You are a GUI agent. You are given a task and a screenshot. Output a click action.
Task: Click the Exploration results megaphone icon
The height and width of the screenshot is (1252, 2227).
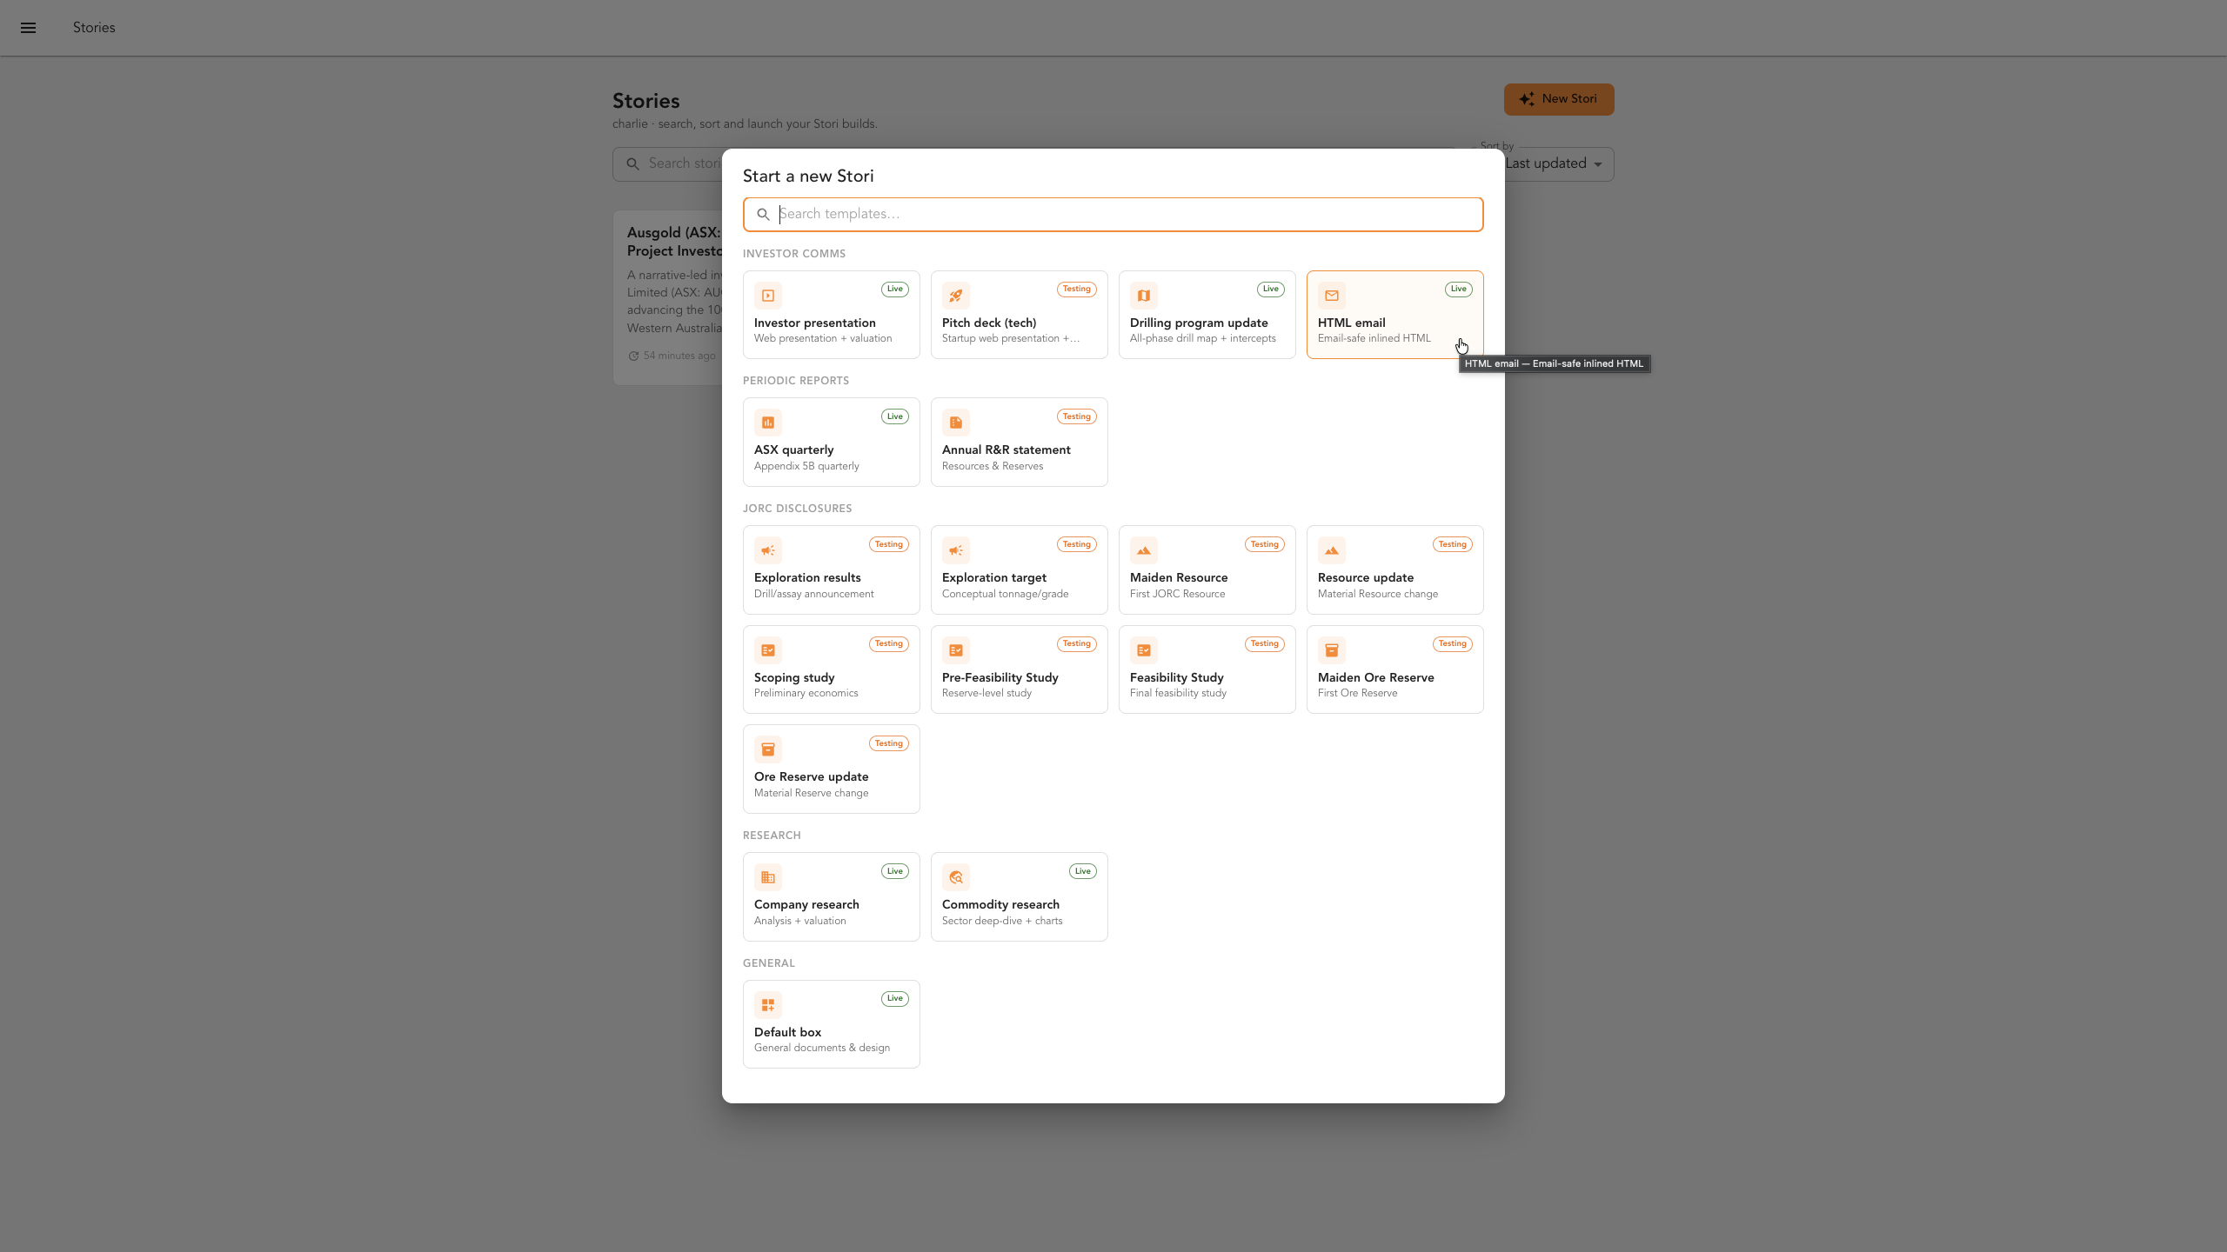[768, 550]
